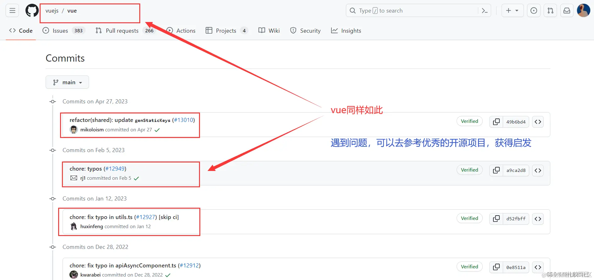Open commit chore: typos

tap(86, 169)
